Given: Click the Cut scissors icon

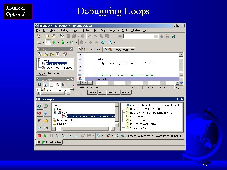Looking at the screenshot, I should [x=113, y=36].
